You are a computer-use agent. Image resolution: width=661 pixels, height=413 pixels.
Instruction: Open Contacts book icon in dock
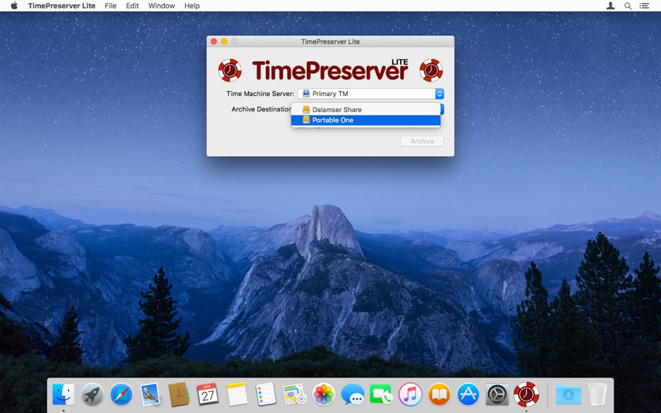[179, 394]
